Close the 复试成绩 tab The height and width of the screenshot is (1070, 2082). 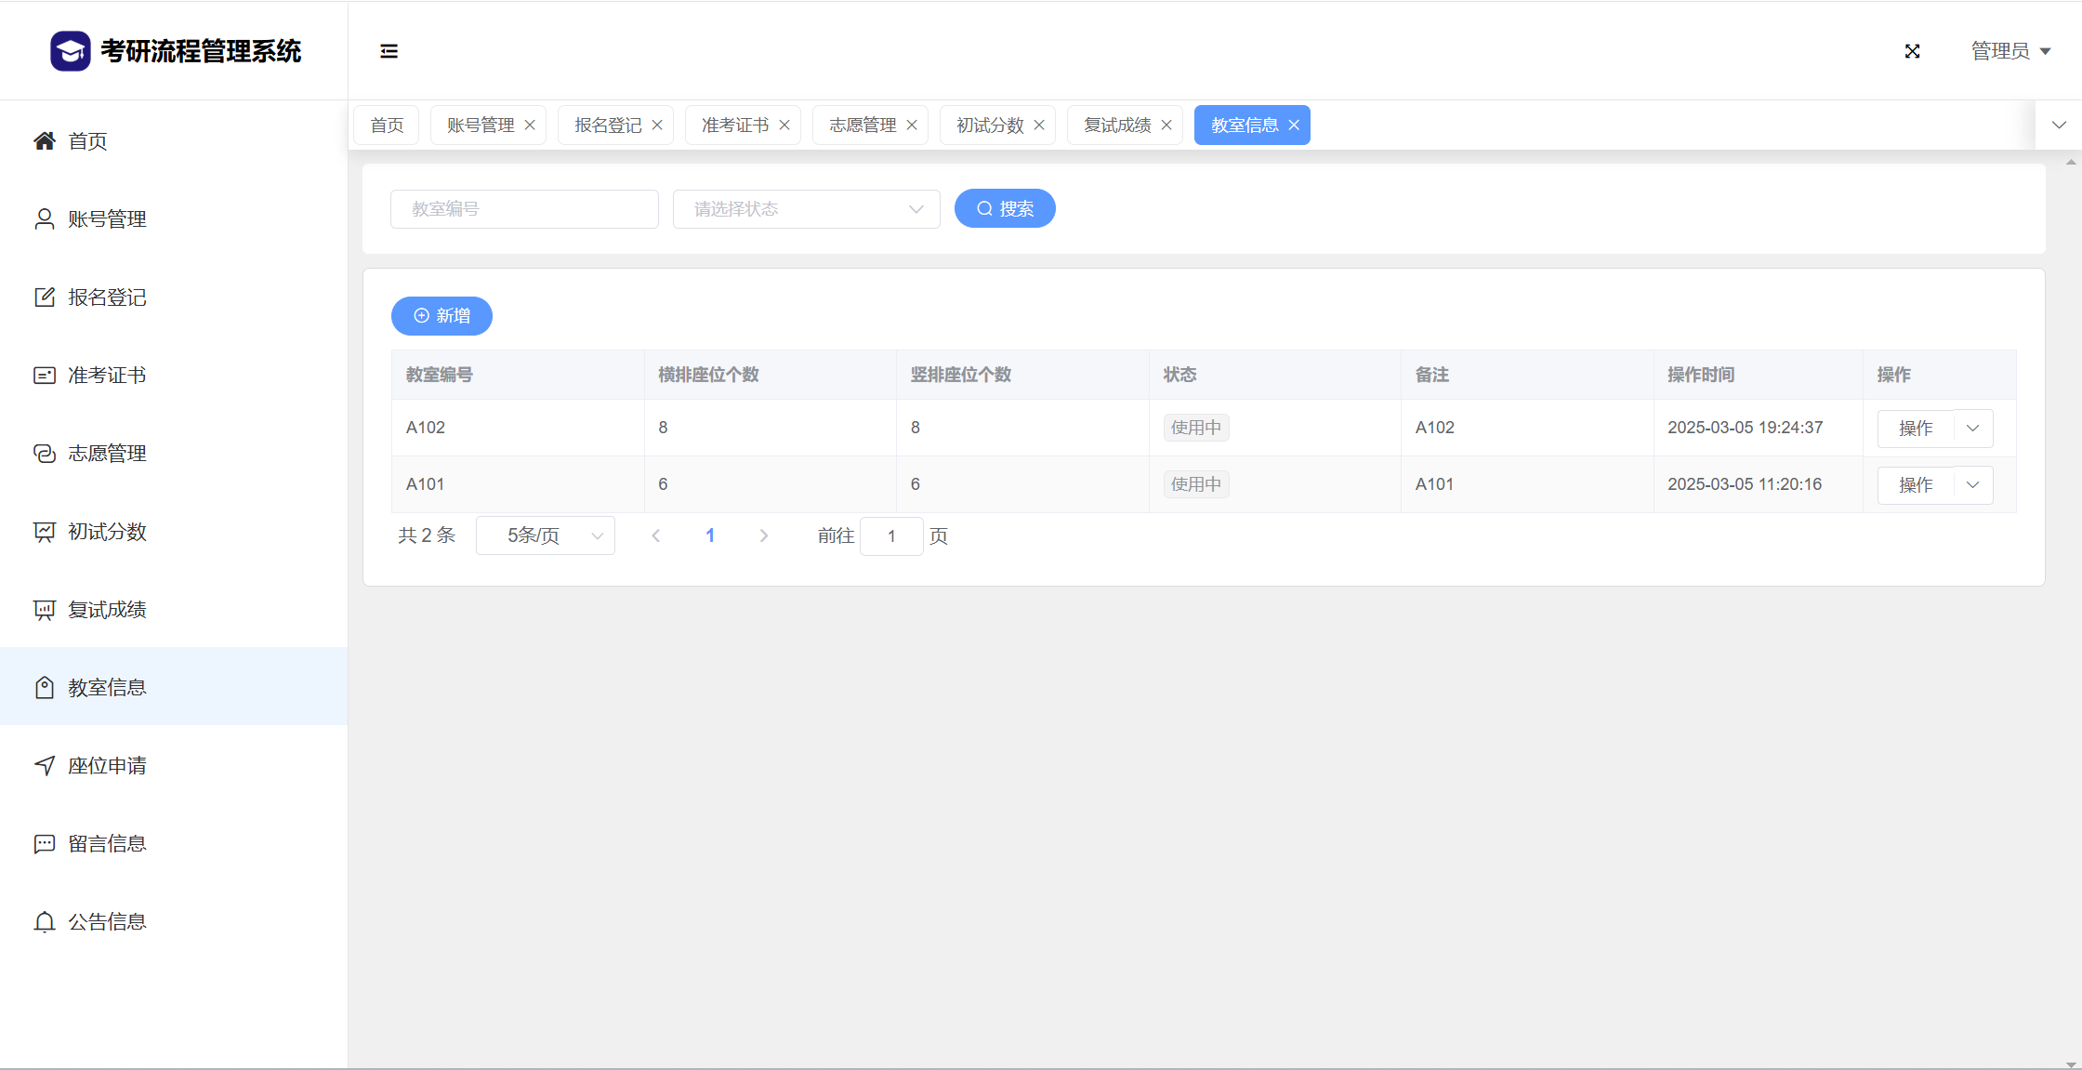click(1166, 125)
